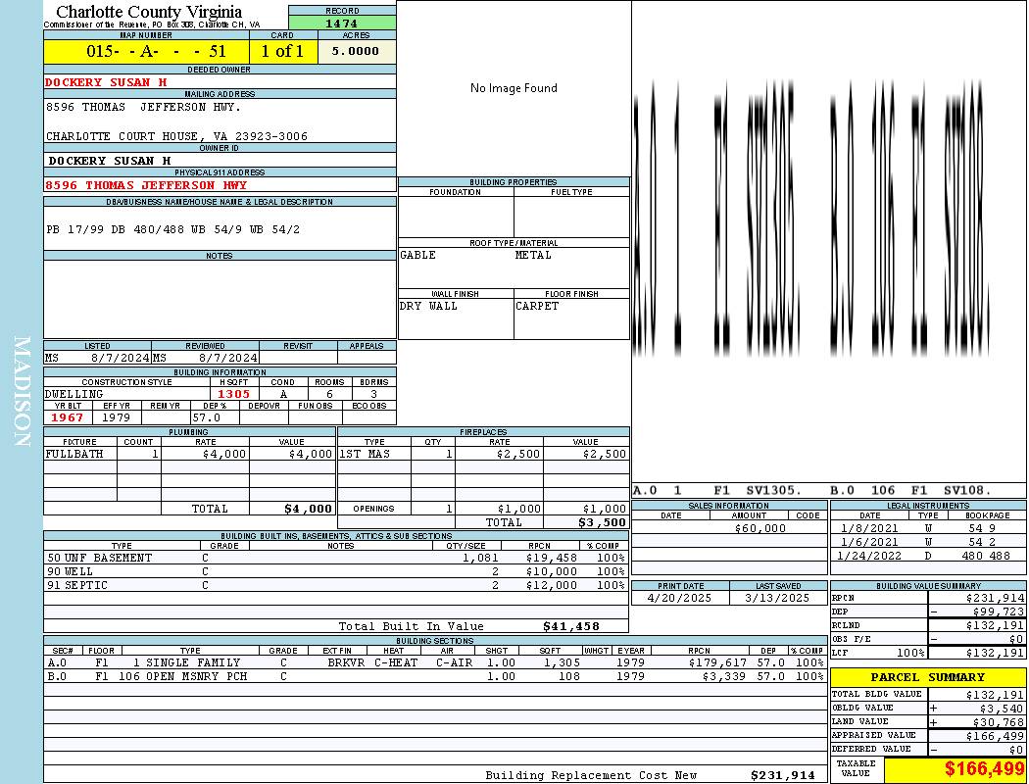Click building summary RPCN $231,914
Viewport: 1029px width, 784px height.
[x=995, y=599]
